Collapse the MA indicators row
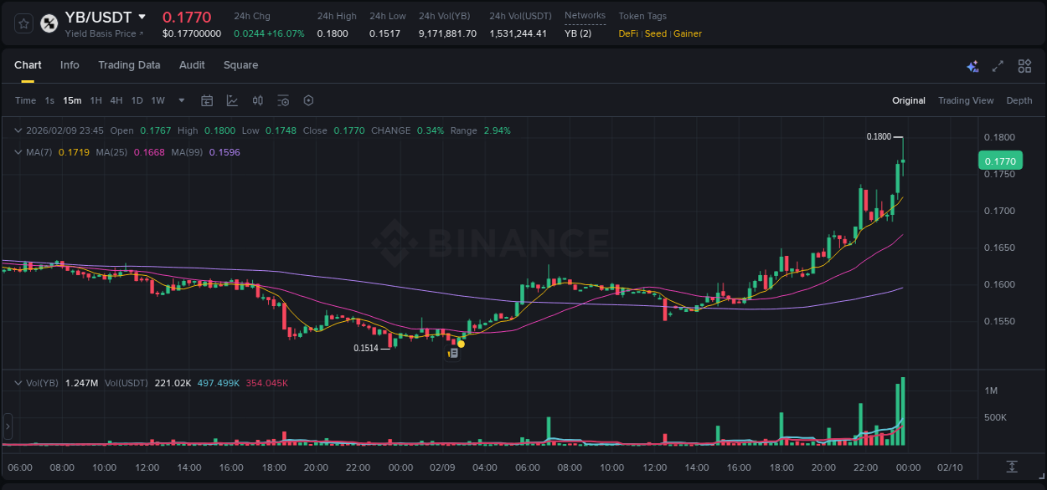Viewport: 1047px width, 490px height. tap(18, 152)
